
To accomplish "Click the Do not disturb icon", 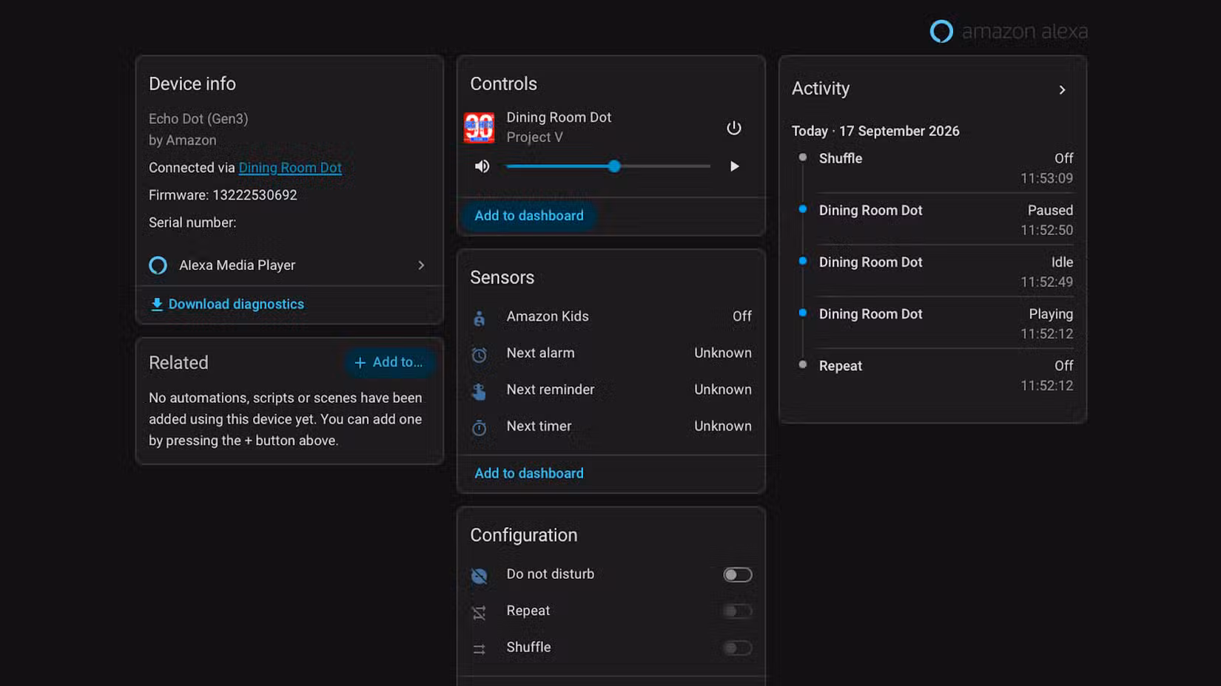I will [479, 575].
